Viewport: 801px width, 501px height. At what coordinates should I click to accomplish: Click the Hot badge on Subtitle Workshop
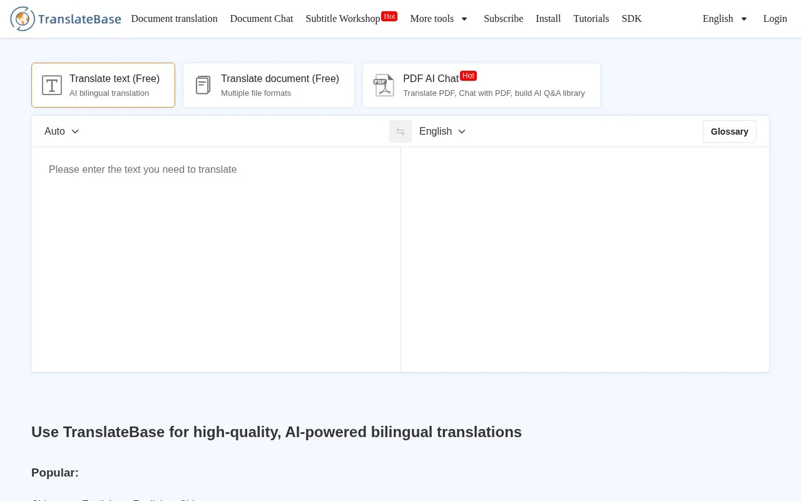pyautogui.click(x=389, y=16)
